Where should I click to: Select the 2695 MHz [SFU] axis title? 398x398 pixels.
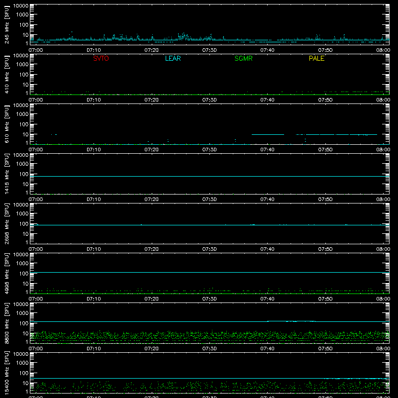[7, 223]
